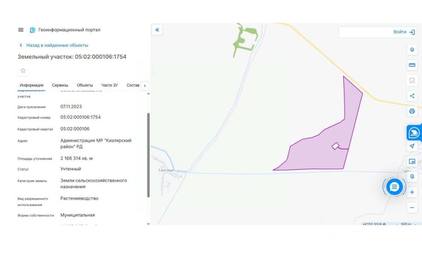Select the Растениеводство usage value
Screen dimensions: 422x273
tap(79, 199)
